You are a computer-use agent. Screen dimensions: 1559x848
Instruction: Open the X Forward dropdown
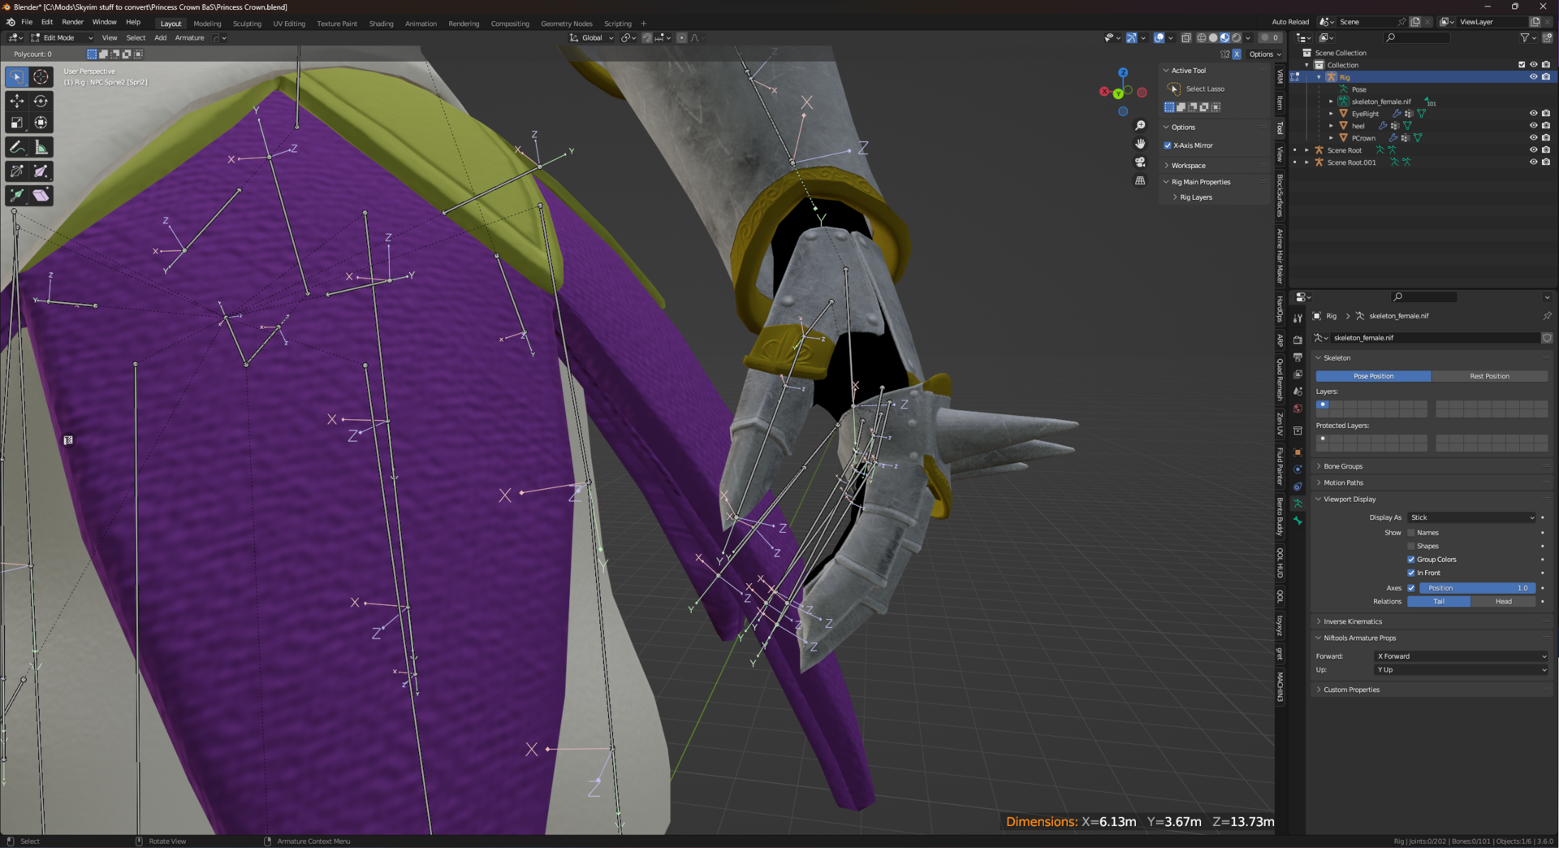1462,656
